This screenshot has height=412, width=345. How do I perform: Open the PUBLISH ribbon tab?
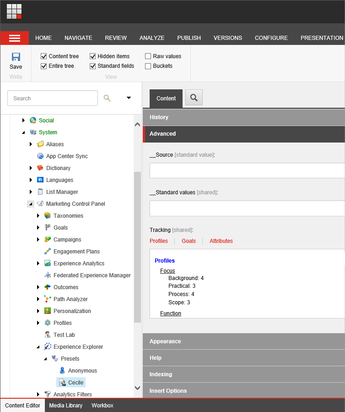(189, 38)
